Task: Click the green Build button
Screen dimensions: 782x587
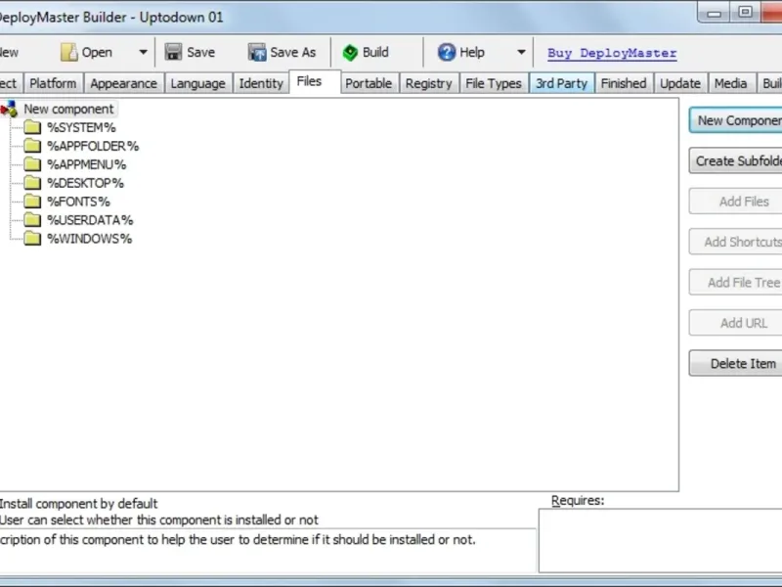Action: (366, 52)
